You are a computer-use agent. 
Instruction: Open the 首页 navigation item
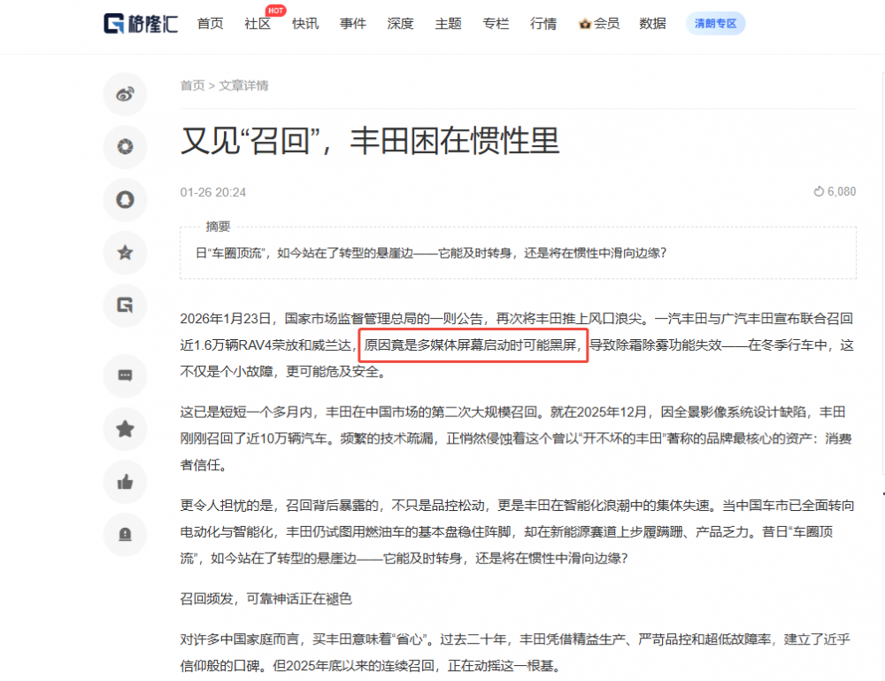coord(210,24)
